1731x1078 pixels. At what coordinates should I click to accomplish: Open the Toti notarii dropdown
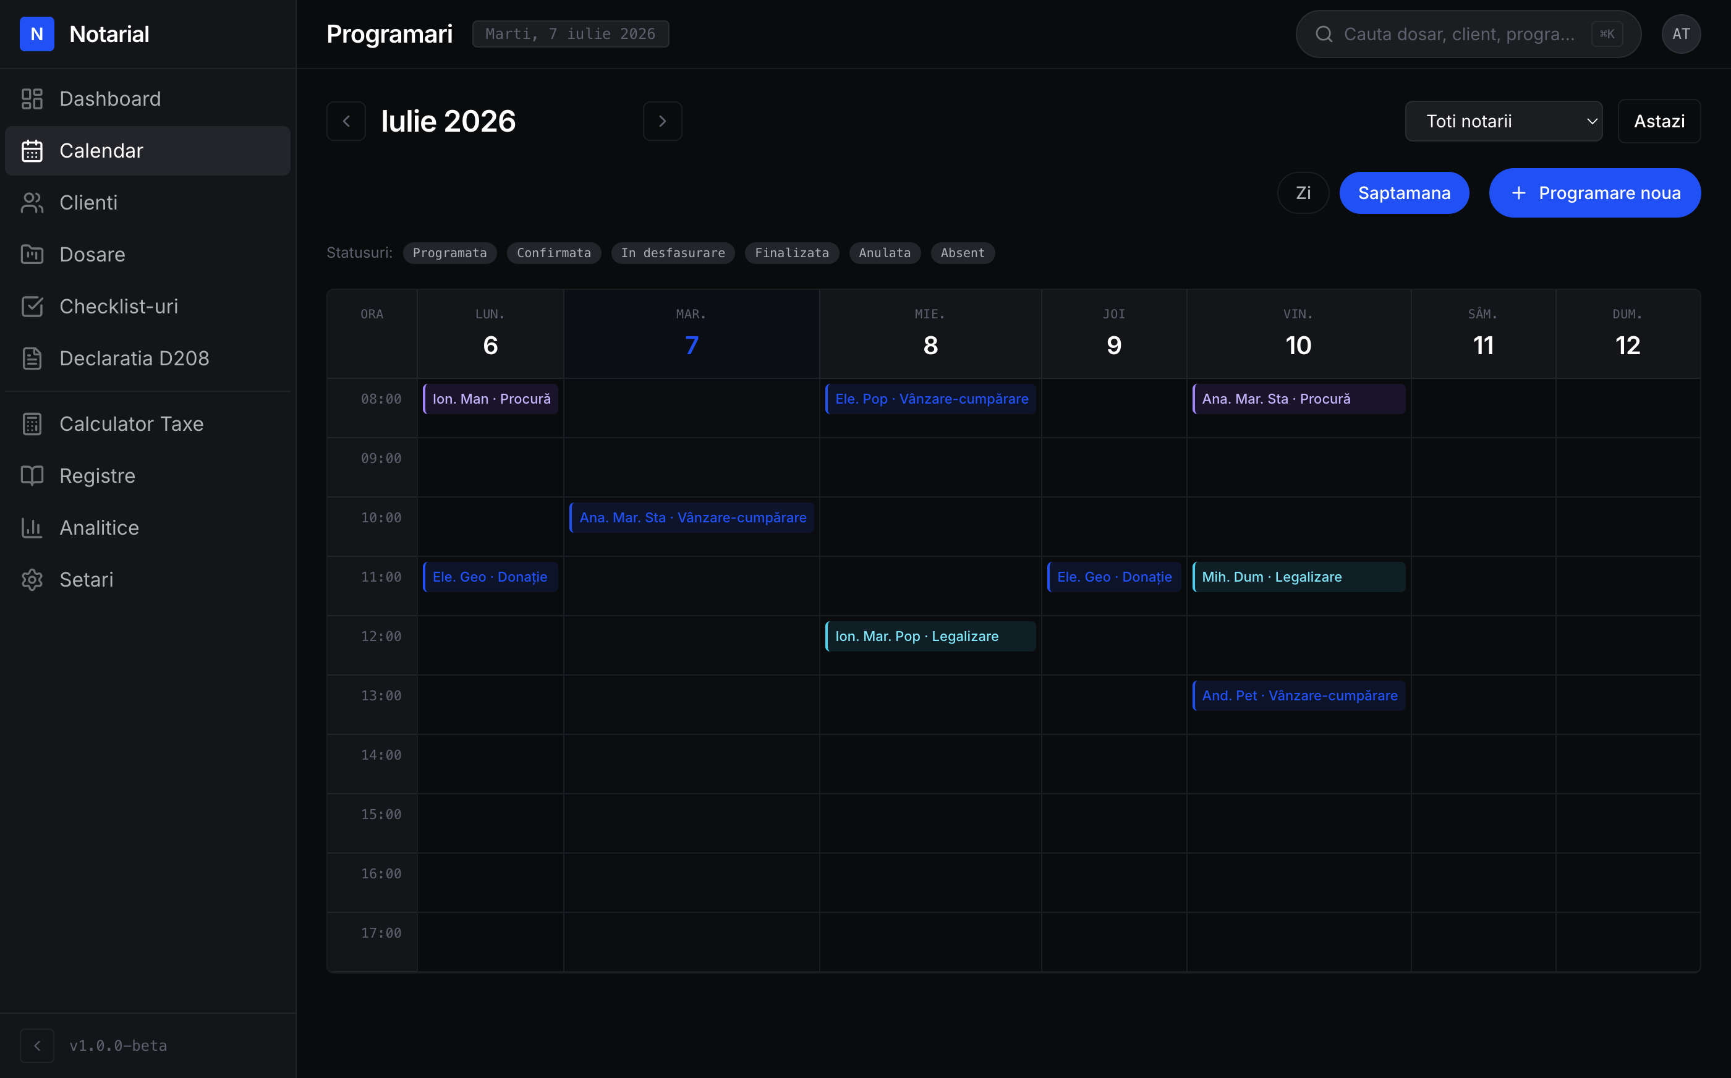[1503, 121]
